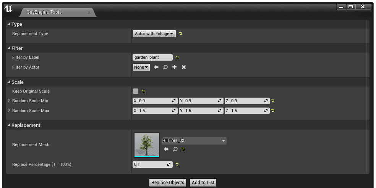Image resolution: width=376 pixels, height=188 pixels.
Task: Close the CityEngine Tools tab
Action: (89, 13)
